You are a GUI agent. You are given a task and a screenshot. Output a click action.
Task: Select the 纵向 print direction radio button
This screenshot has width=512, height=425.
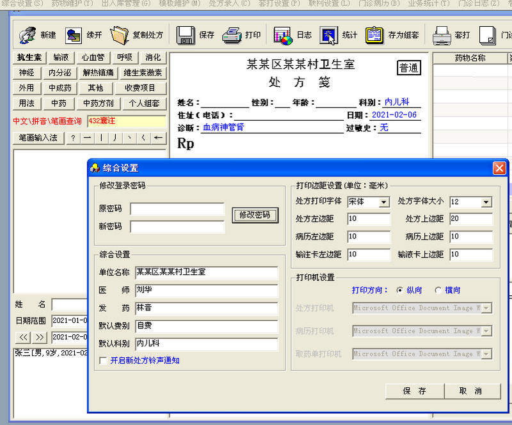(399, 290)
